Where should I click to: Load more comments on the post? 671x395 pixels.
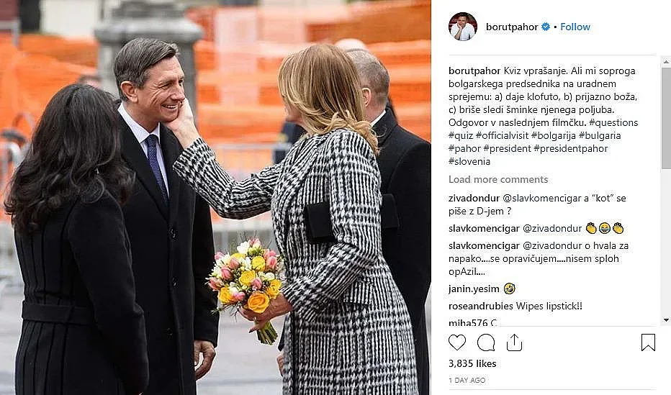click(x=498, y=179)
